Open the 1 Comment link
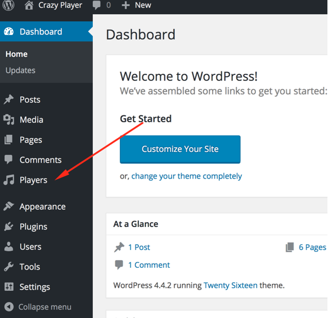Viewport: 328px width, 318px height. tap(149, 265)
